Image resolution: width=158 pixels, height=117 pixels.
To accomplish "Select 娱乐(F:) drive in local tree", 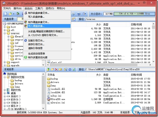I will click(16, 106).
